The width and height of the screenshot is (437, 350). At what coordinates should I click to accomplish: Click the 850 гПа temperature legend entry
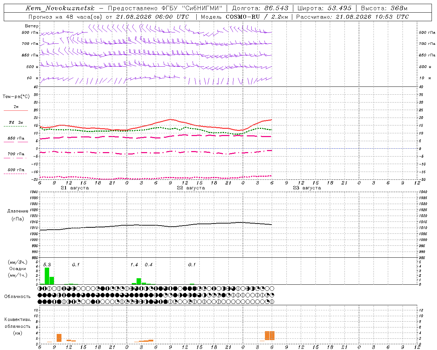click(x=16, y=138)
